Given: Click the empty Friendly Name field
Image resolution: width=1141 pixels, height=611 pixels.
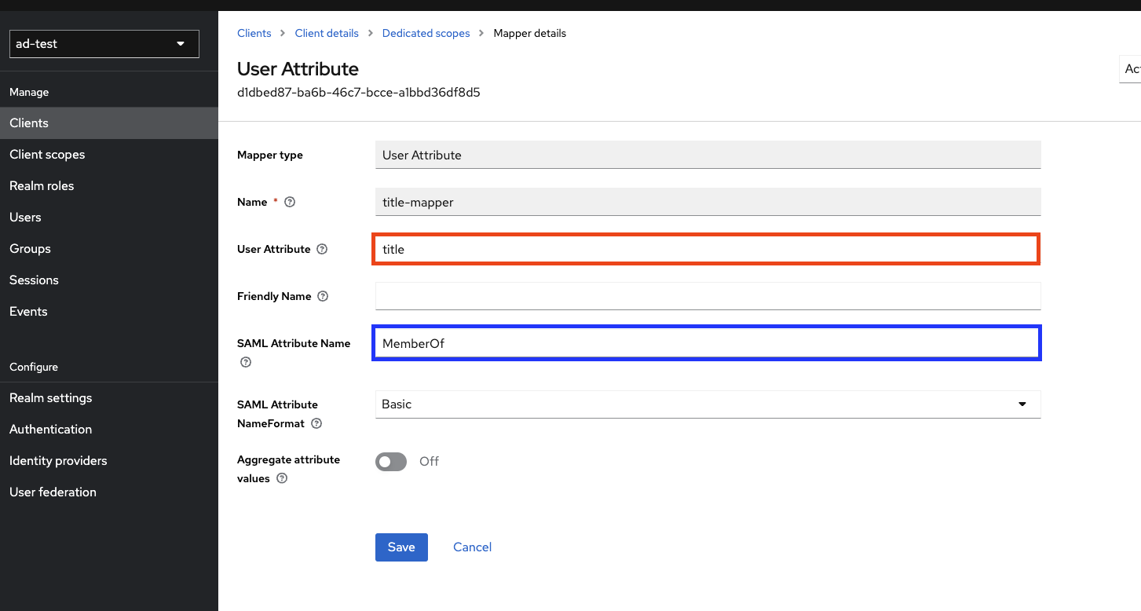Looking at the screenshot, I should point(708,296).
